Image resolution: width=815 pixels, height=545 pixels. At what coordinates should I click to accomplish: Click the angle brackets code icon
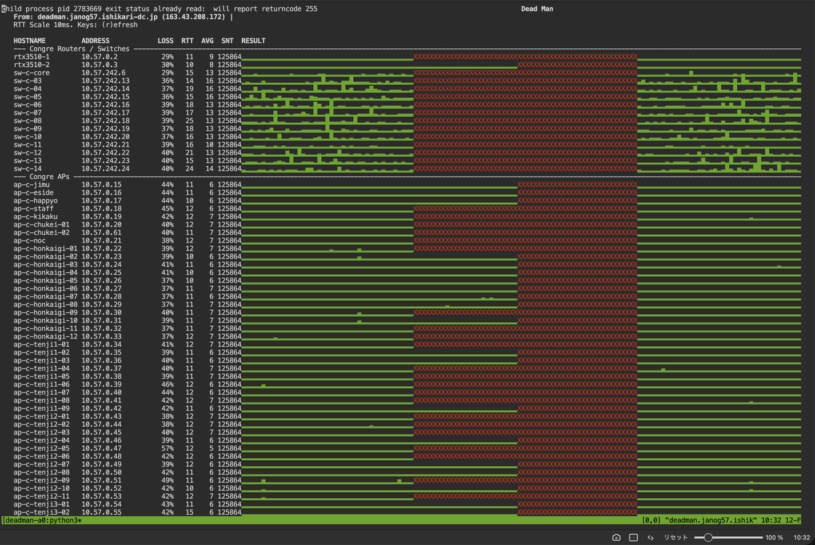pyautogui.click(x=651, y=537)
